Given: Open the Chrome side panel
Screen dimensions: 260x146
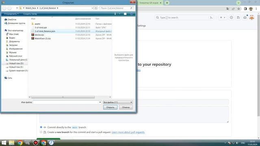Looking at the screenshot, I should (x=245, y=9).
